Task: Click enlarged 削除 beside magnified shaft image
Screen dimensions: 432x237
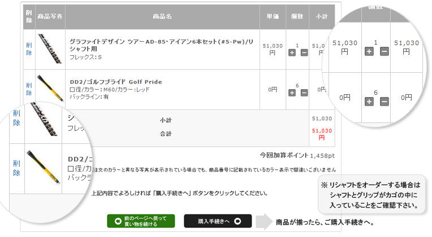Action: click(16, 118)
